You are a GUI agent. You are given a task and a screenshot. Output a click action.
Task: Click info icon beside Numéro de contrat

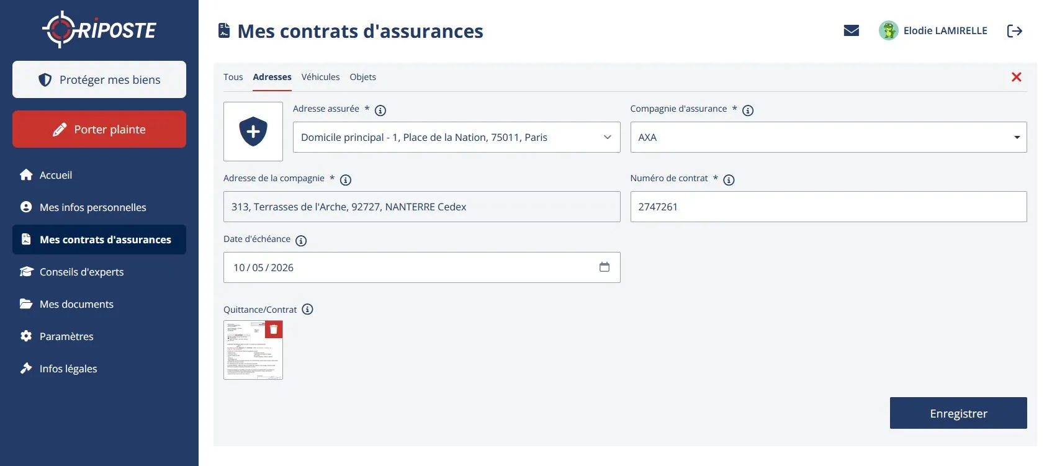pos(729,180)
